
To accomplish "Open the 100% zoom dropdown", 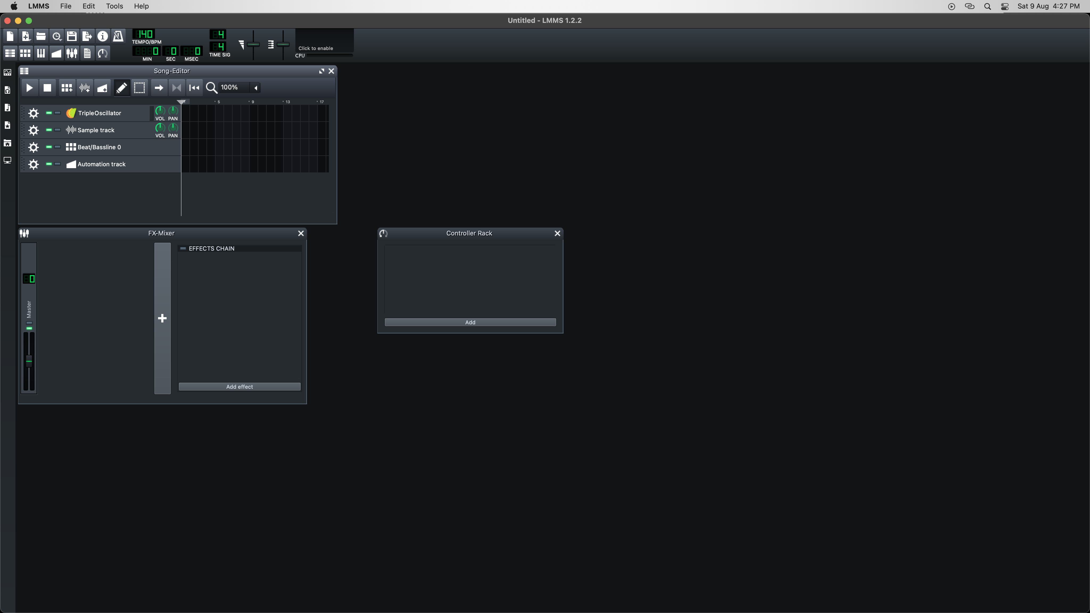I will [239, 88].
